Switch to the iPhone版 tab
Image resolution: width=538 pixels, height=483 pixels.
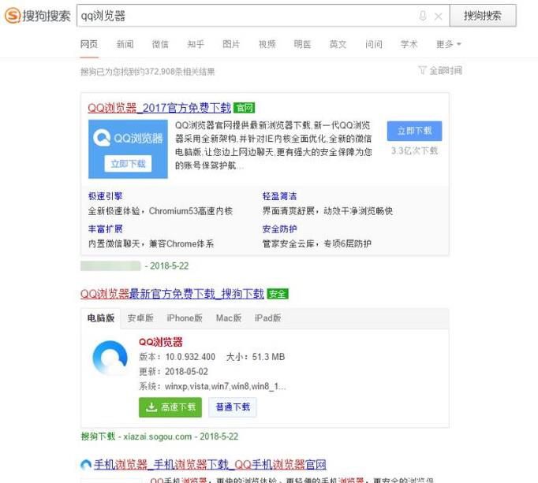click(185, 318)
